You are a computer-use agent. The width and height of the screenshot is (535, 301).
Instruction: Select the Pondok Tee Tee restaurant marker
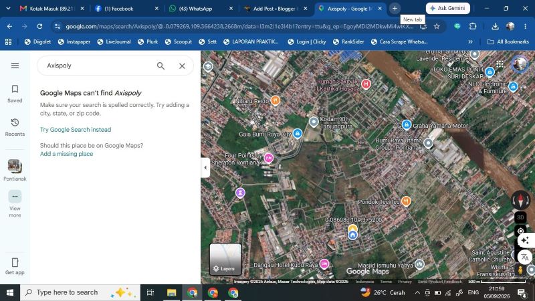pyautogui.click(x=406, y=201)
